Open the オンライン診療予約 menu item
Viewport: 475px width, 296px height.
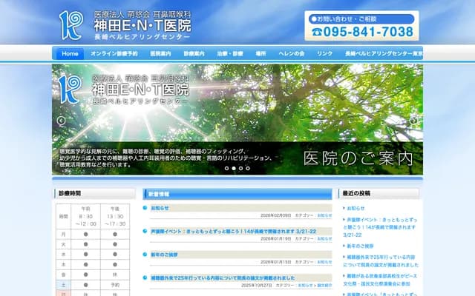(x=114, y=54)
